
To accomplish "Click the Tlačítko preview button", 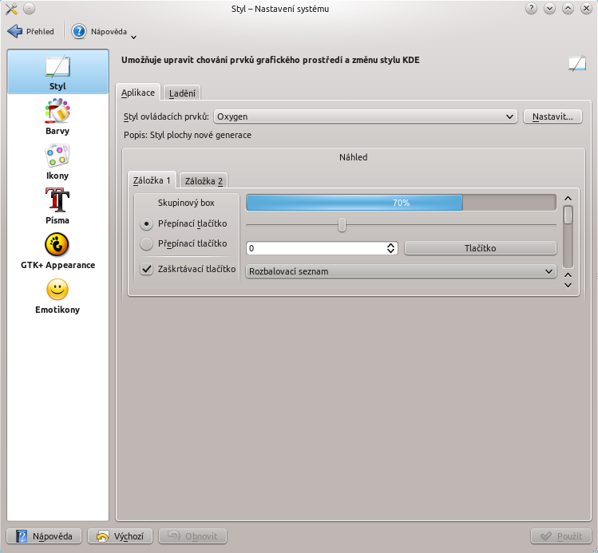I will click(480, 248).
